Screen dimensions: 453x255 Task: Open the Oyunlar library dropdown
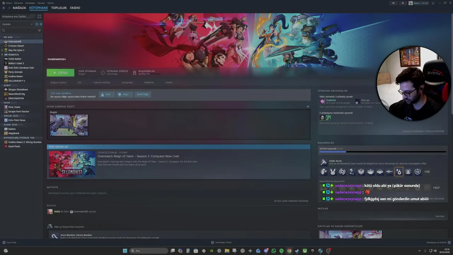click(17, 24)
